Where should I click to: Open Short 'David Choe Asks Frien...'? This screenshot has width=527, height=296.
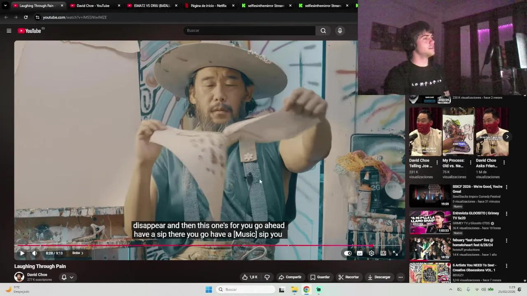click(x=492, y=132)
